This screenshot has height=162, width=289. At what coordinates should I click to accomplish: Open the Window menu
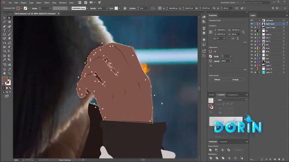pyautogui.click(x=63, y=3)
